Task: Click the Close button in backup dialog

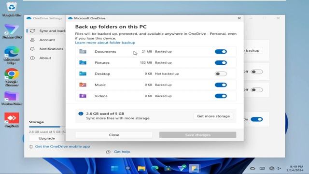Action: tap(114, 135)
